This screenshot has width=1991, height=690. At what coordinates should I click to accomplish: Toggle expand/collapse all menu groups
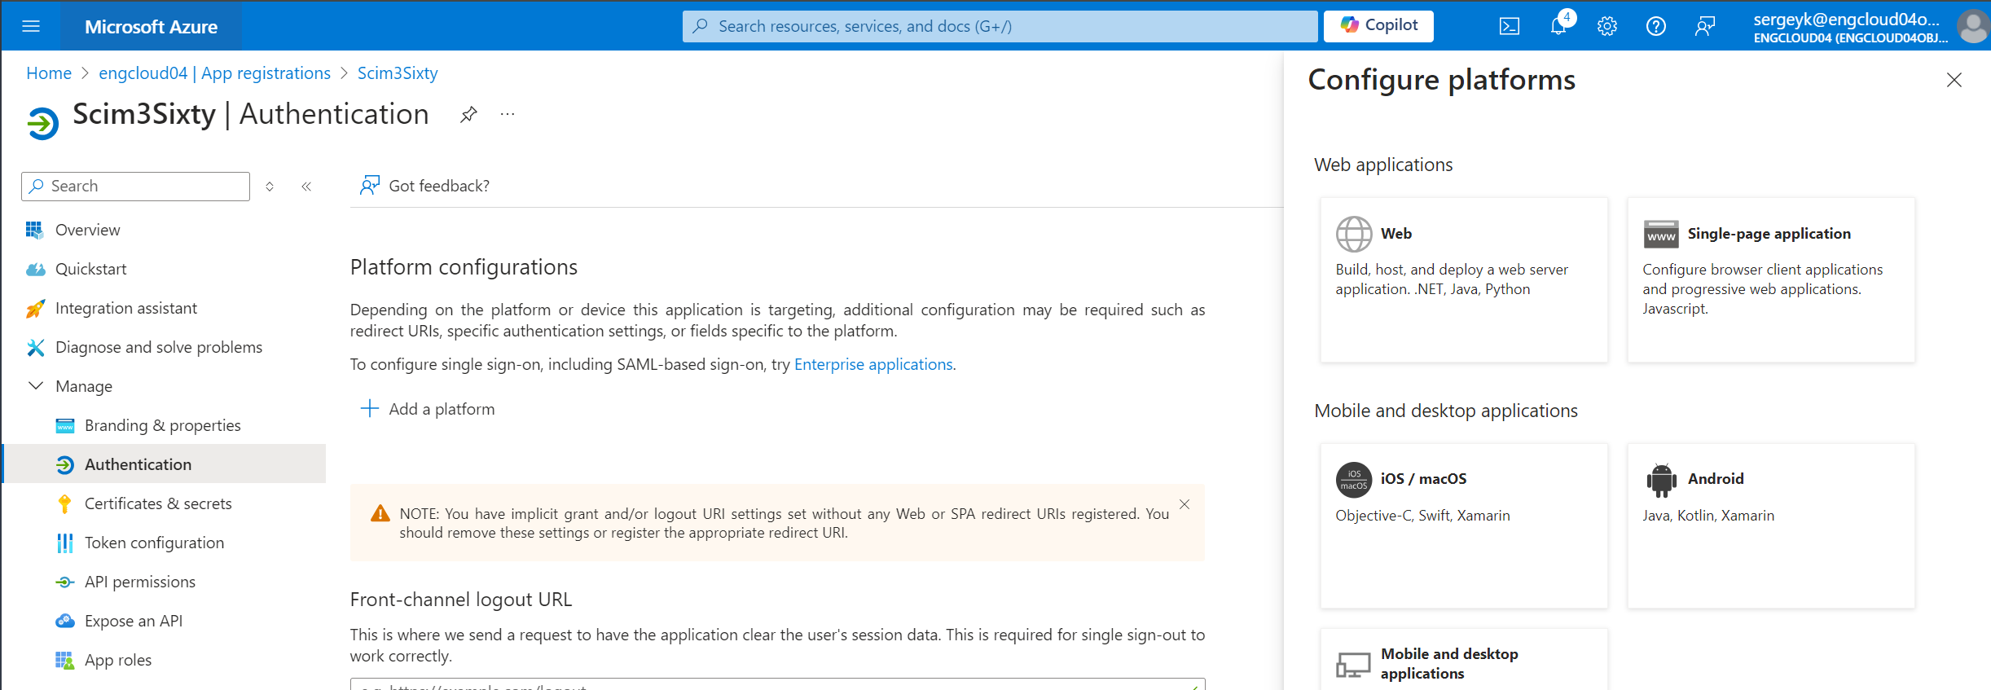point(270,187)
